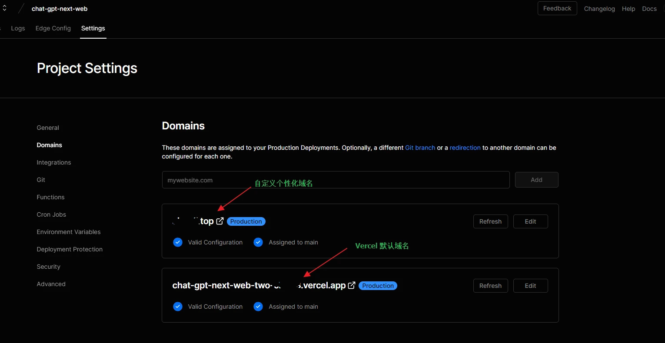Open Deployment Protection settings section

(70, 249)
